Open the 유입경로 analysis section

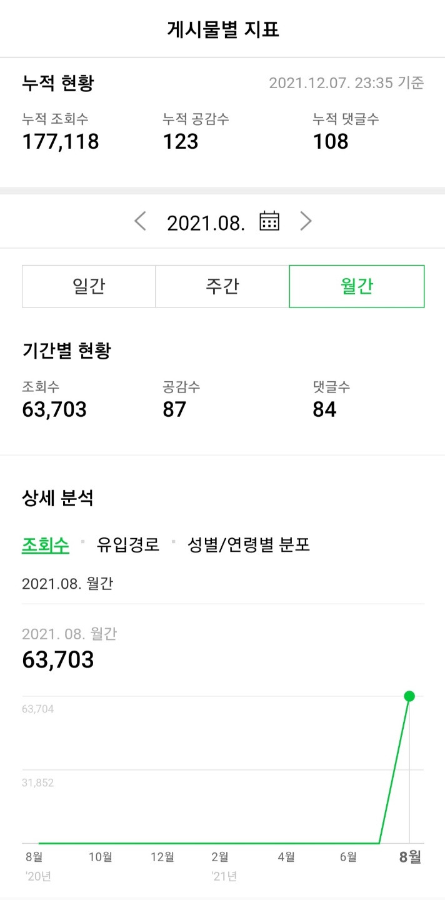pyautogui.click(x=127, y=545)
